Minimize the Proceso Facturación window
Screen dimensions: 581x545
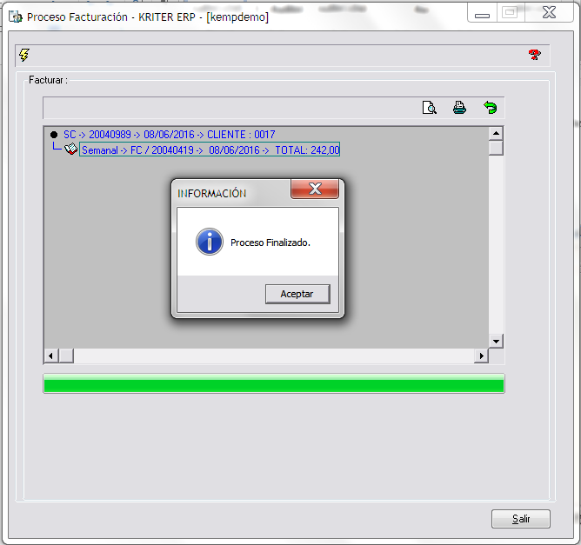point(482,14)
